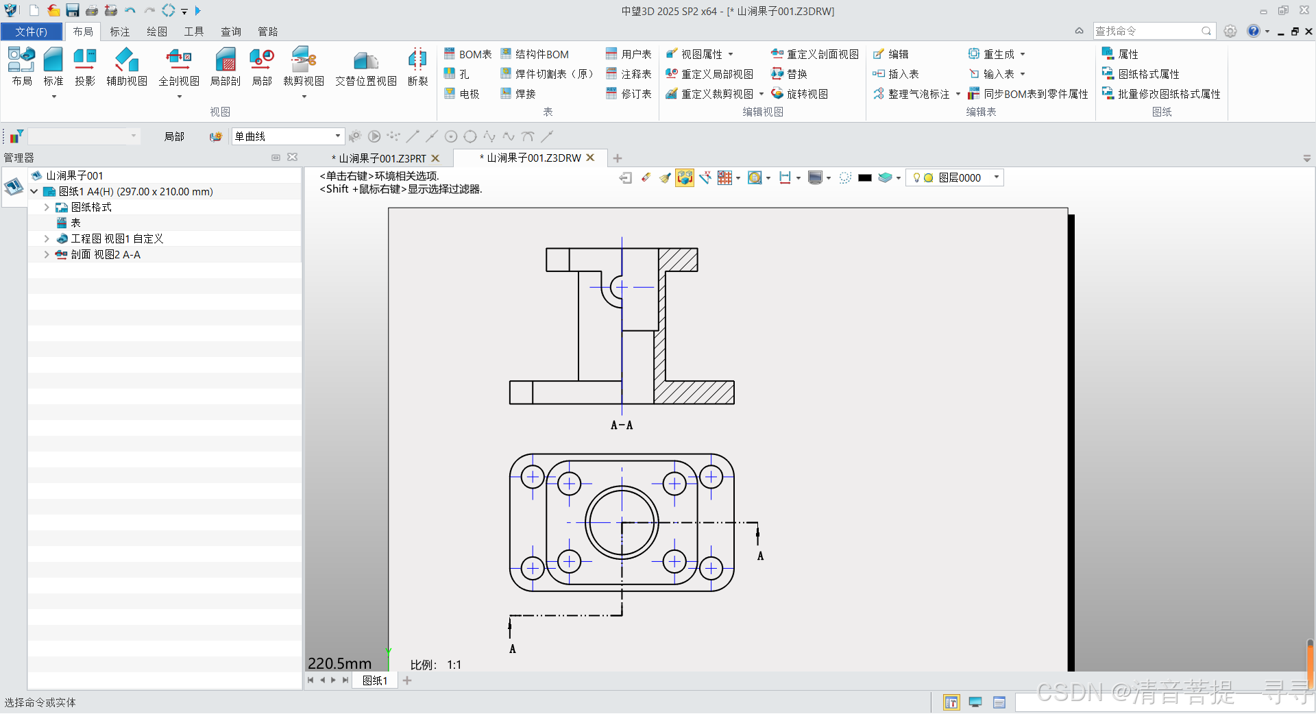Click the 修订表 revision table button
1316x714 pixels.
(x=629, y=94)
